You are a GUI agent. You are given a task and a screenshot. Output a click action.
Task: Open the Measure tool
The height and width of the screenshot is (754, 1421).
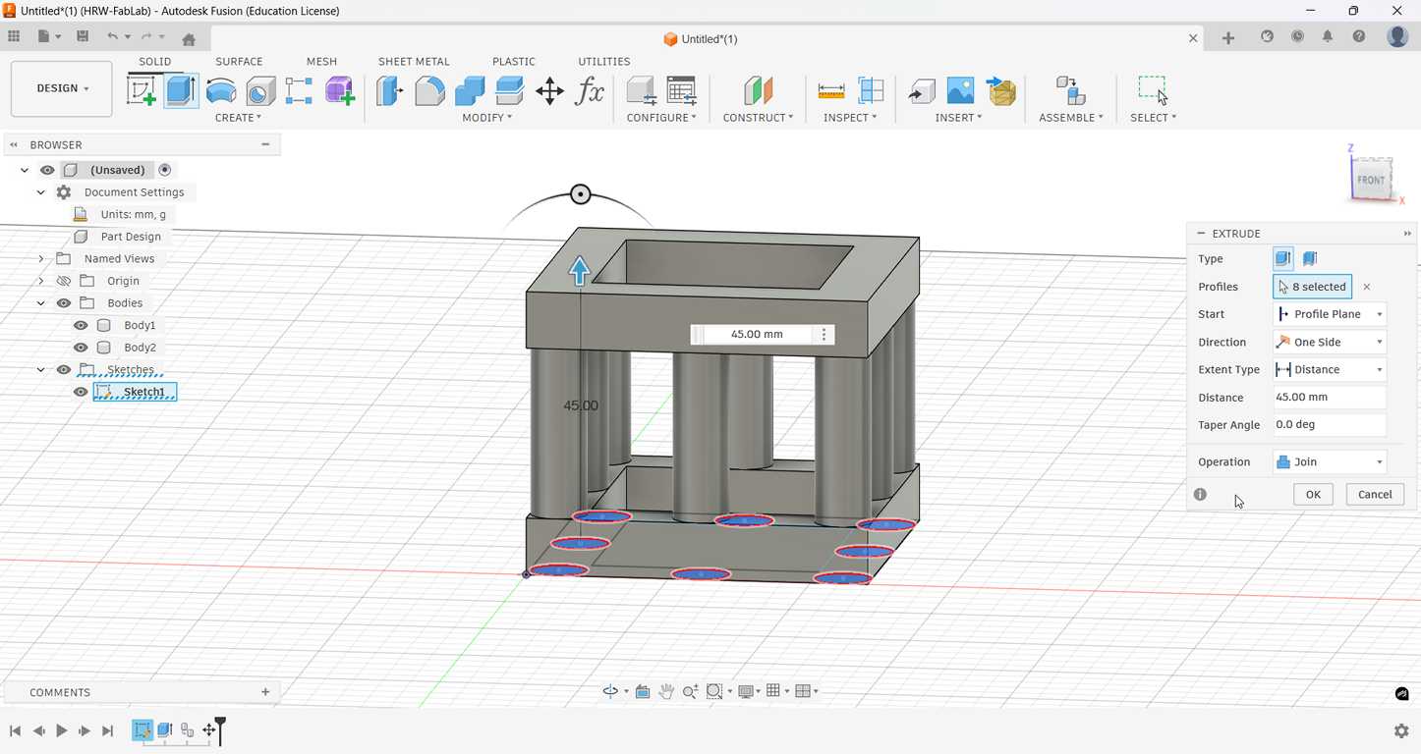coord(830,91)
